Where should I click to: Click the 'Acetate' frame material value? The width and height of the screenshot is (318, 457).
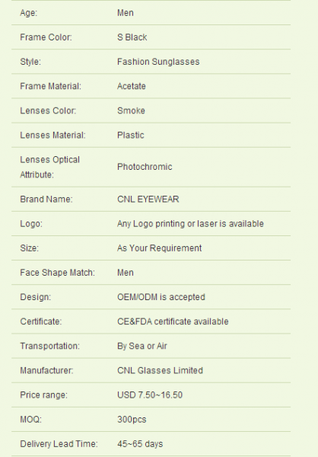[x=132, y=86]
